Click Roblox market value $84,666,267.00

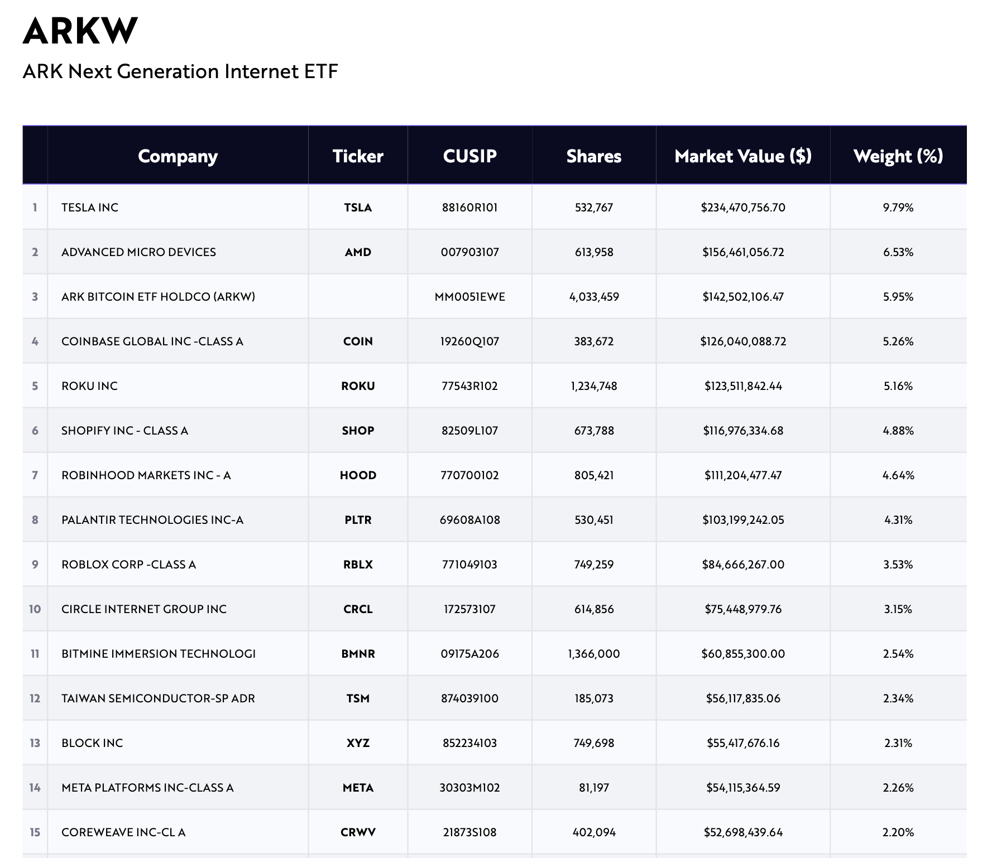[742, 565]
